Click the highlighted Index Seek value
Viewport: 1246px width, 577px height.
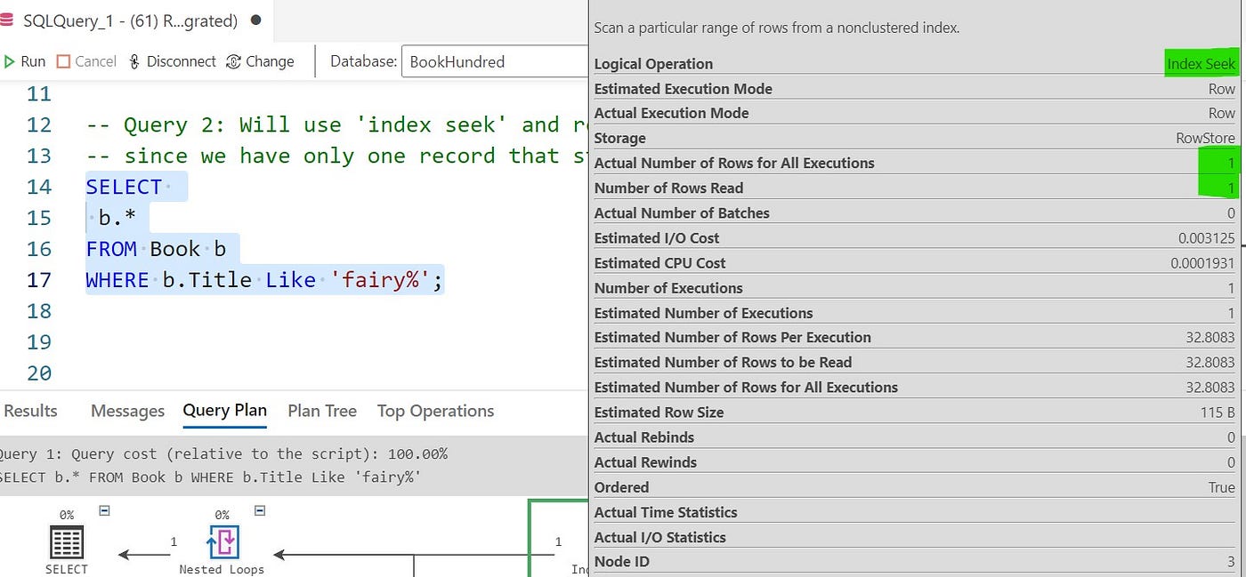coord(1201,64)
